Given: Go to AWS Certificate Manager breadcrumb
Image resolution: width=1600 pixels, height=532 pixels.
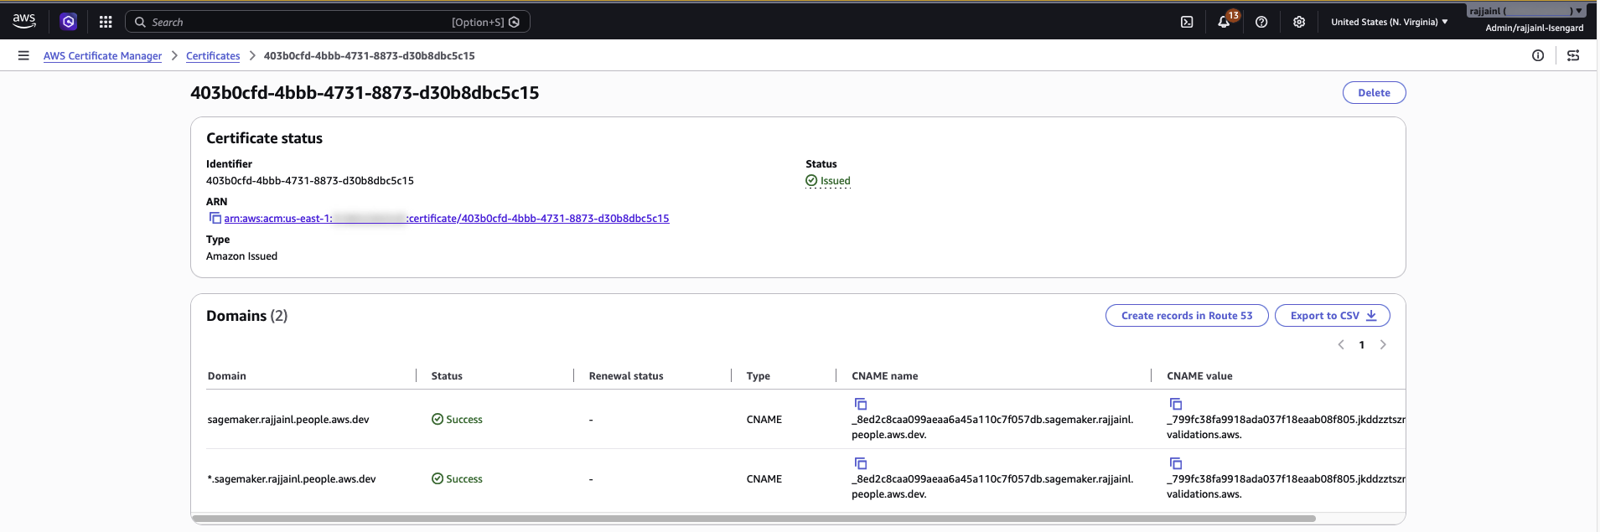Looking at the screenshot, I should (x=102, y=55).
